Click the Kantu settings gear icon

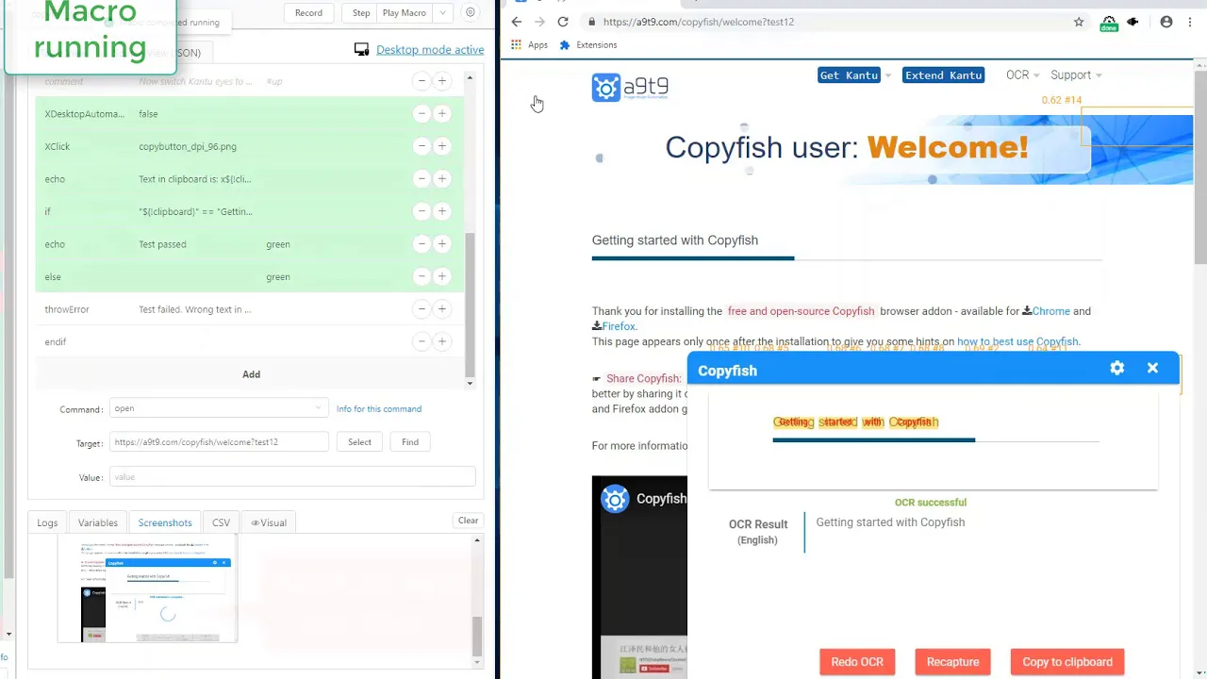coord(470,13)
